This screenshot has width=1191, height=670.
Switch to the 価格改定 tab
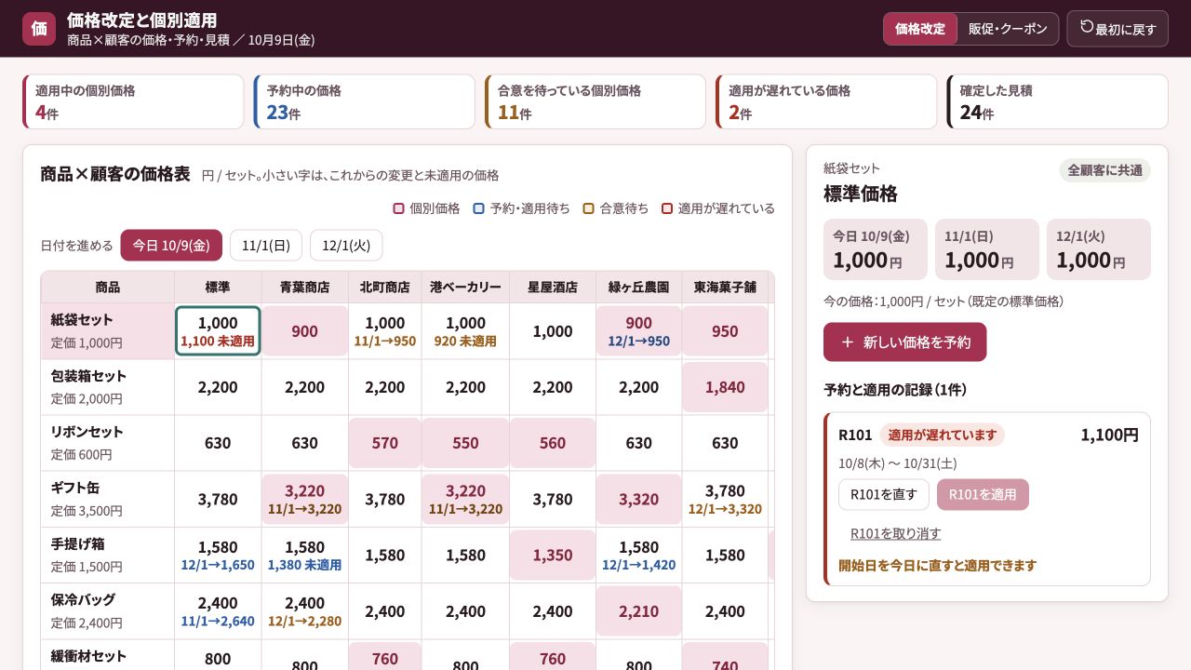(920, 29)
